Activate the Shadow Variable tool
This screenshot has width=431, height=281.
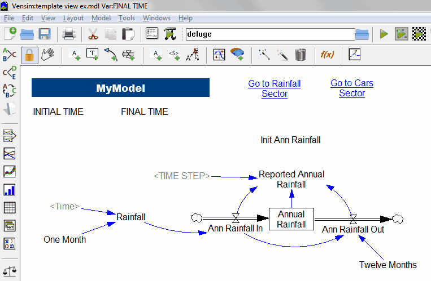click(x=174, y=55)
